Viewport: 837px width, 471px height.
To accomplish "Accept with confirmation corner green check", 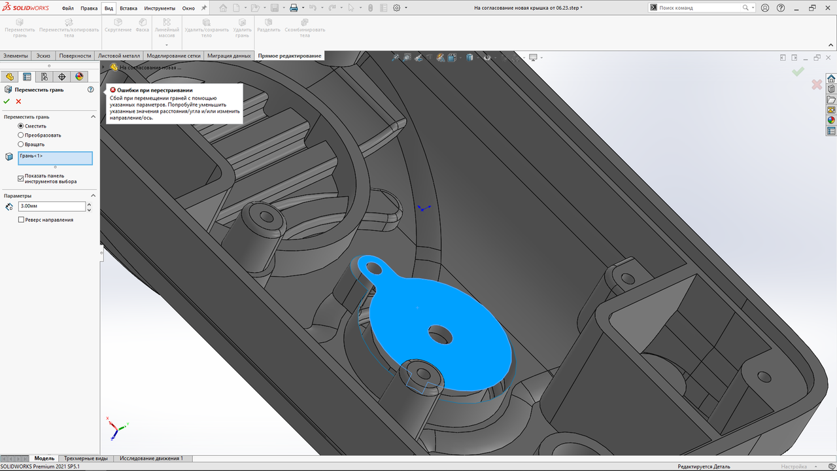I will click(x=798, y=71).
